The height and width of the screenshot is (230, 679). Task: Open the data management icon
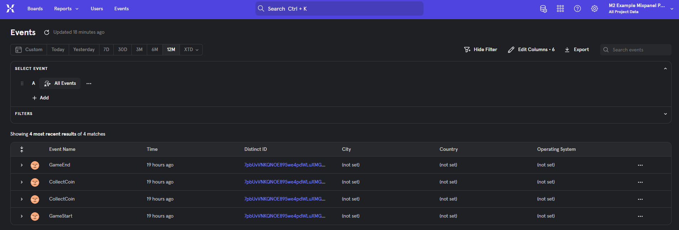(543, 9)
